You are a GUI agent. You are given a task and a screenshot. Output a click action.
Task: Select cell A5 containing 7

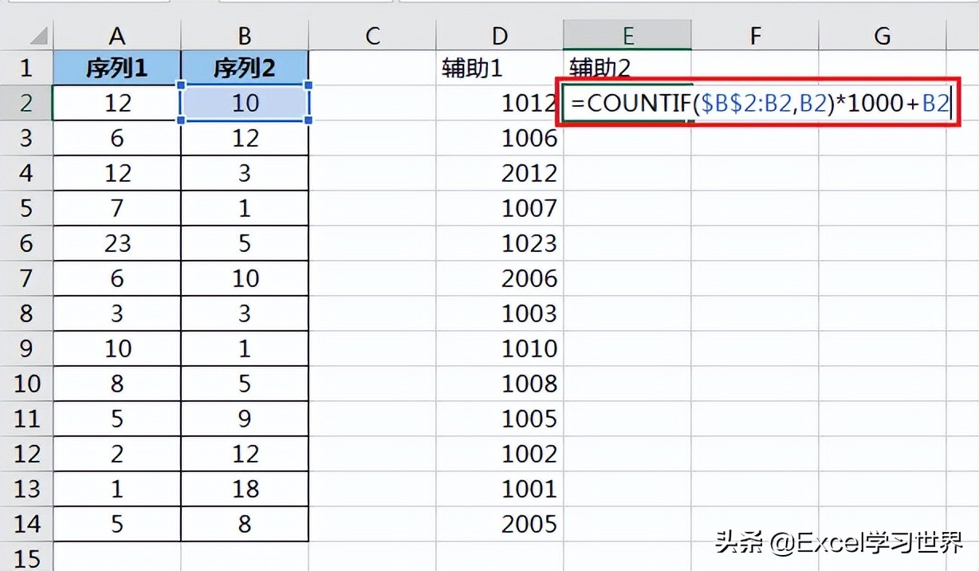[x=117, y=208]
